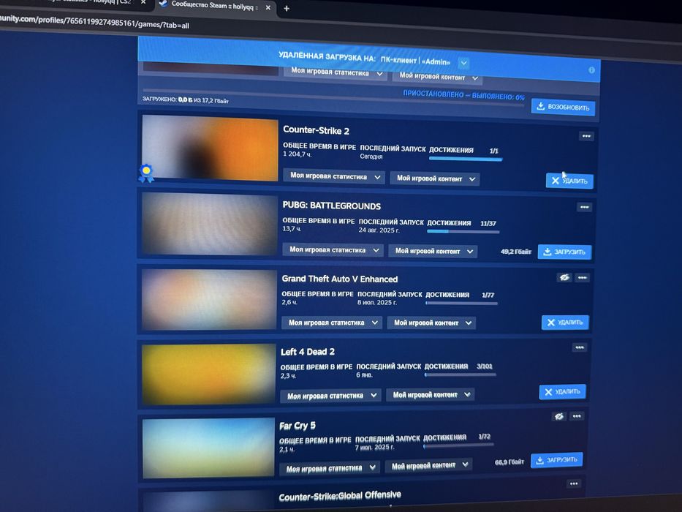Click the 66,9 Гбайт size for Far Cry 5

pyautogui.click(x=509, y=462)
